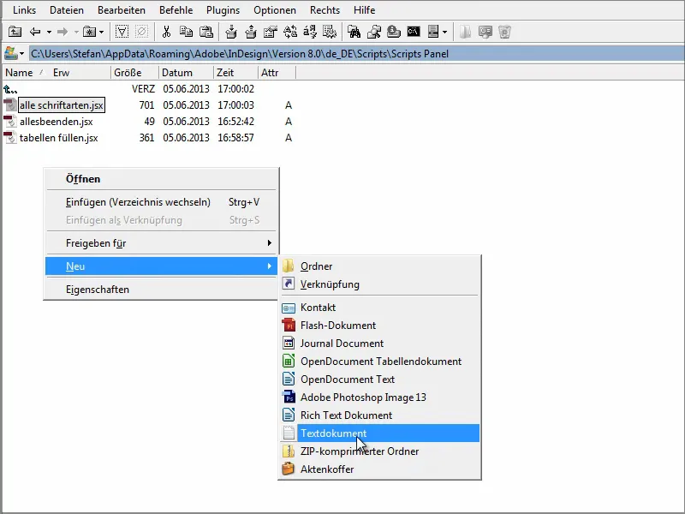The height and width of the screenshot is (514, 685).
Task: Create a new Ordner from submenu
Action: coord(379,266)
